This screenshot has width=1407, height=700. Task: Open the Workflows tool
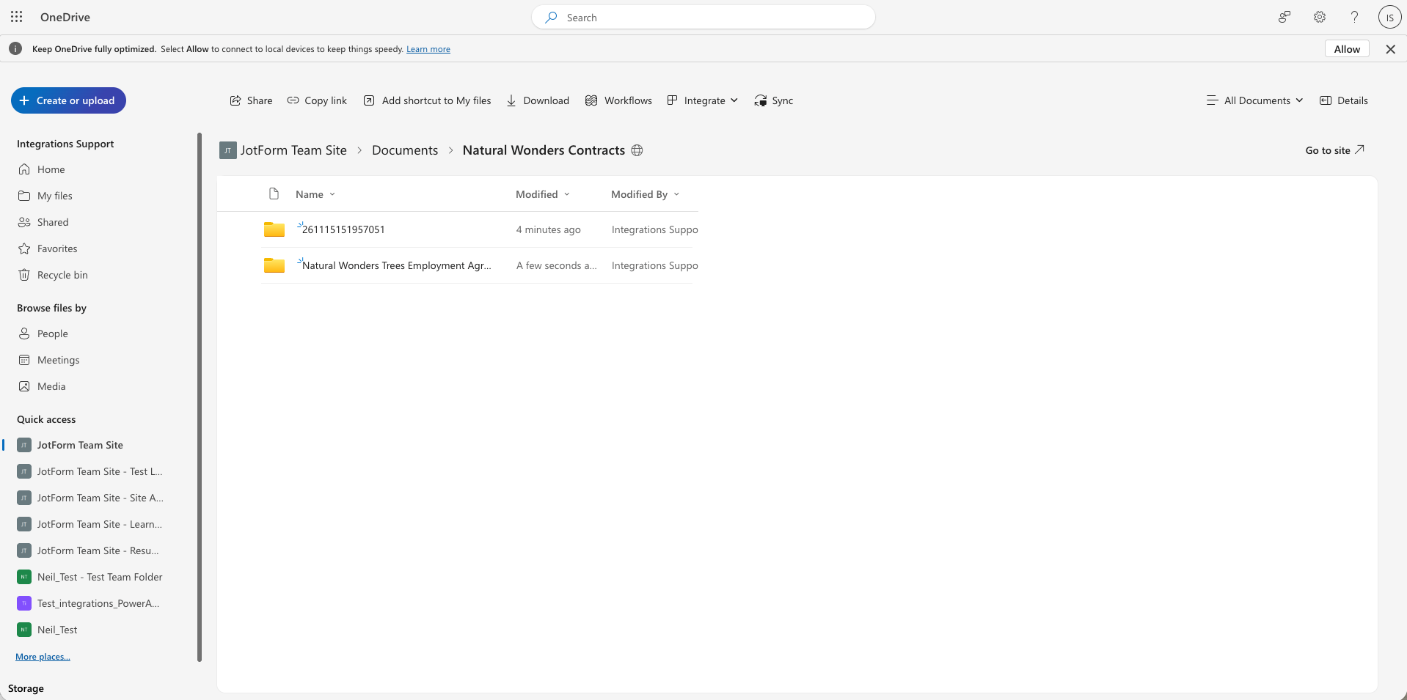tap(618, 100)
